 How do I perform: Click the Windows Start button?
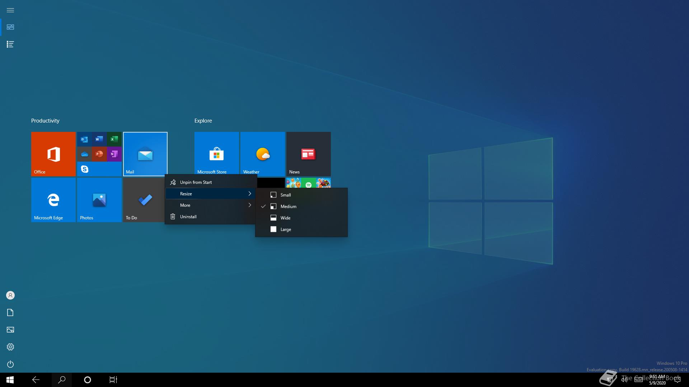pos(10,380)
